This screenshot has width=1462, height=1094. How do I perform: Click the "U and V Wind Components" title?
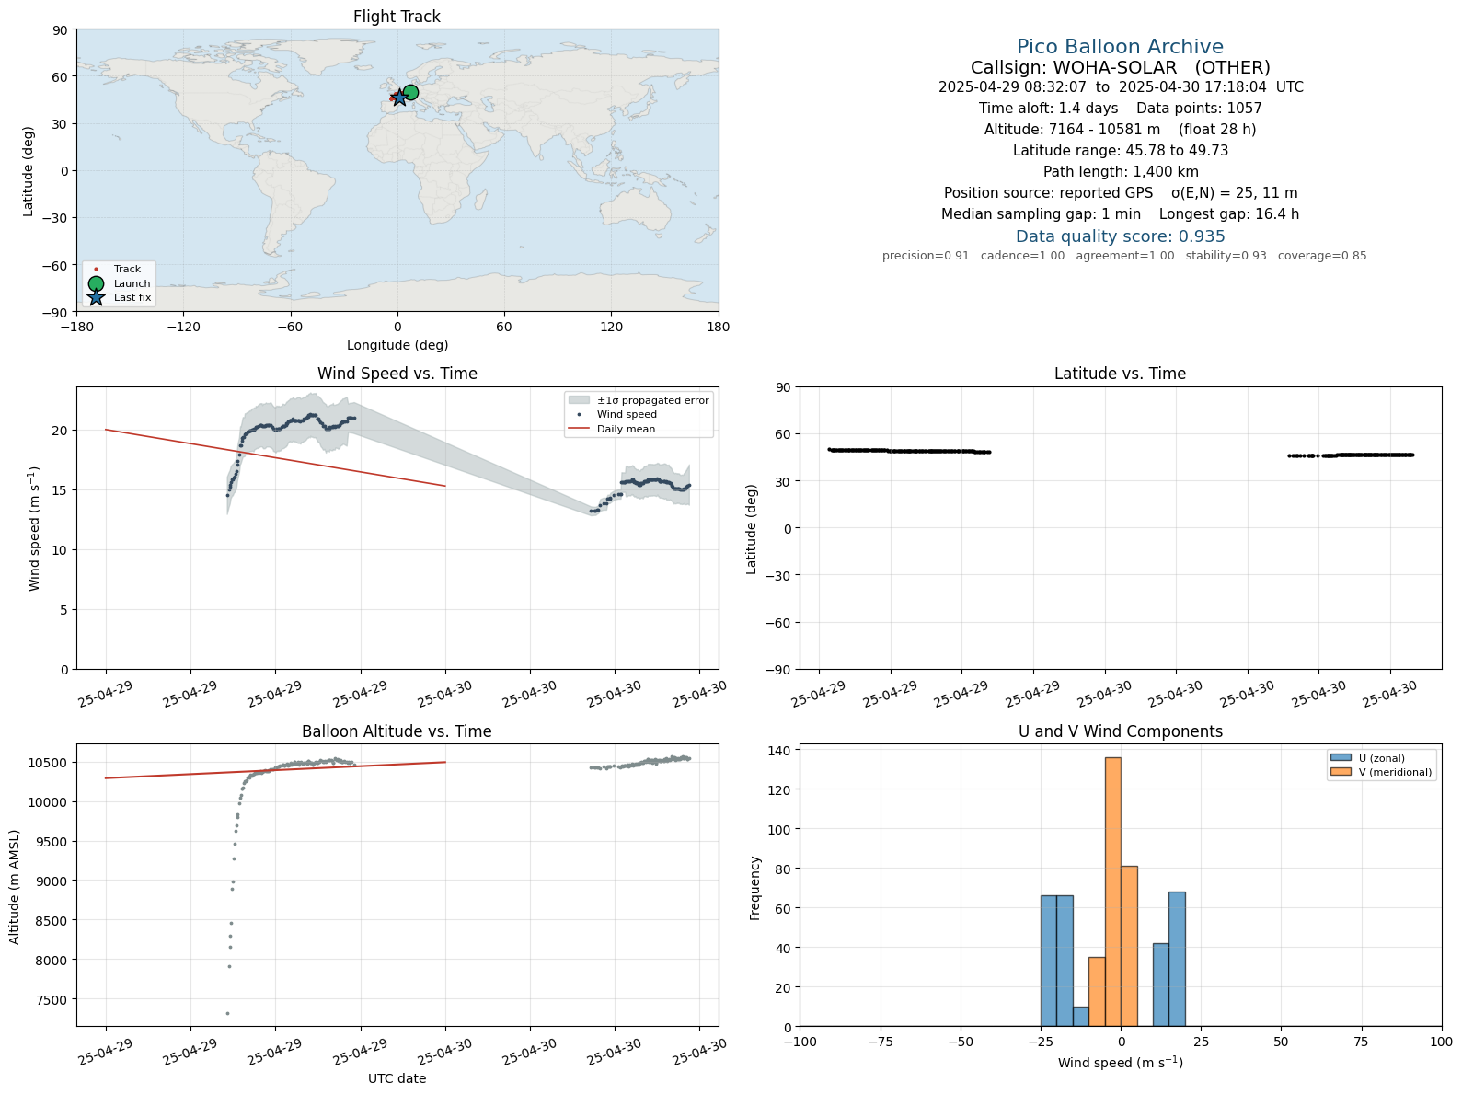coord(1120,731)
